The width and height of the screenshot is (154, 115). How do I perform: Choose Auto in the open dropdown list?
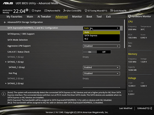pyautogui.click(x=101, y=32)
